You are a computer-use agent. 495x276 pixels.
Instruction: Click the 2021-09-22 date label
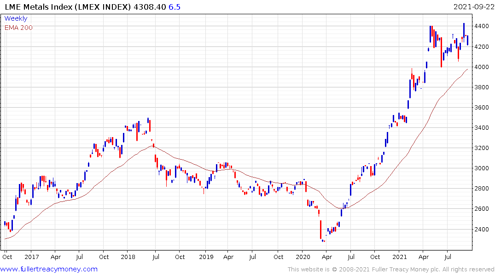[474, 7]
